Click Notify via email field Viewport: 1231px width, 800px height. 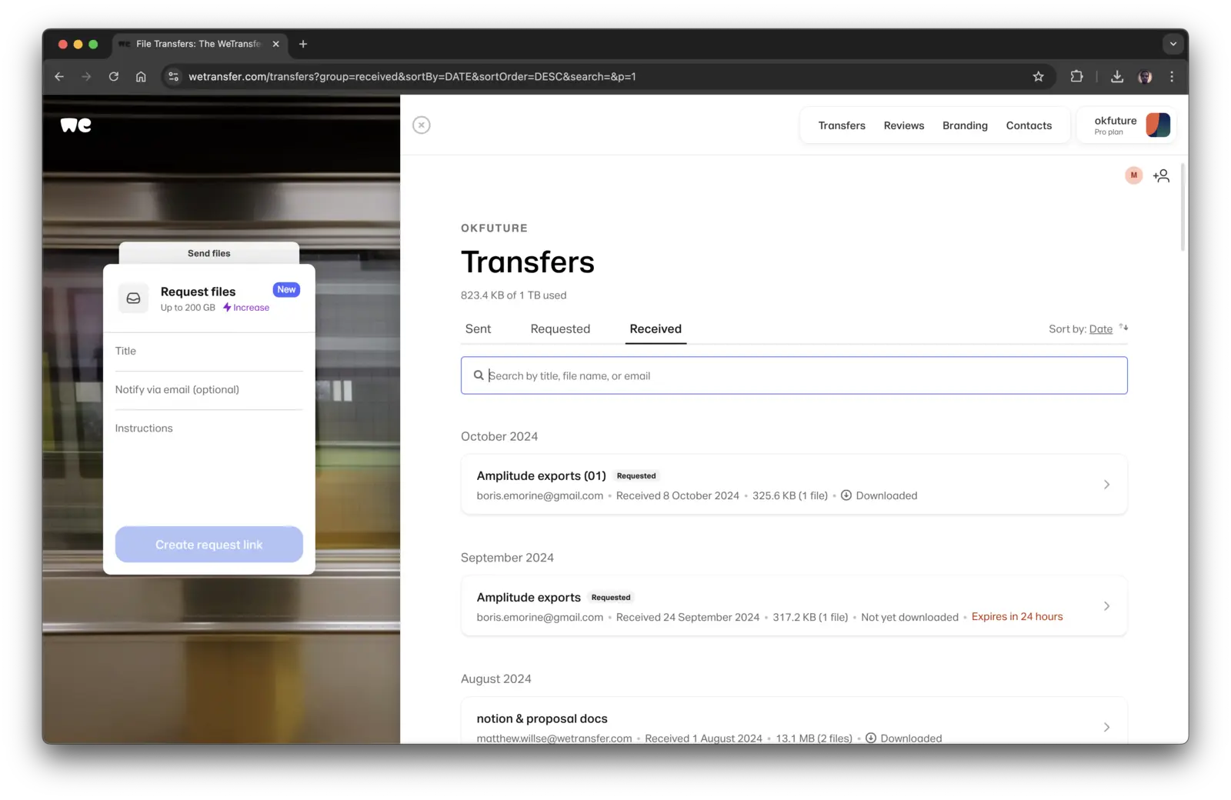tap(209, 390)
